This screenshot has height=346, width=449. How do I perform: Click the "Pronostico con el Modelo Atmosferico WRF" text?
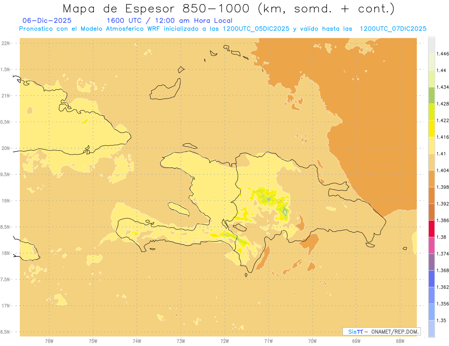point(90,29)
